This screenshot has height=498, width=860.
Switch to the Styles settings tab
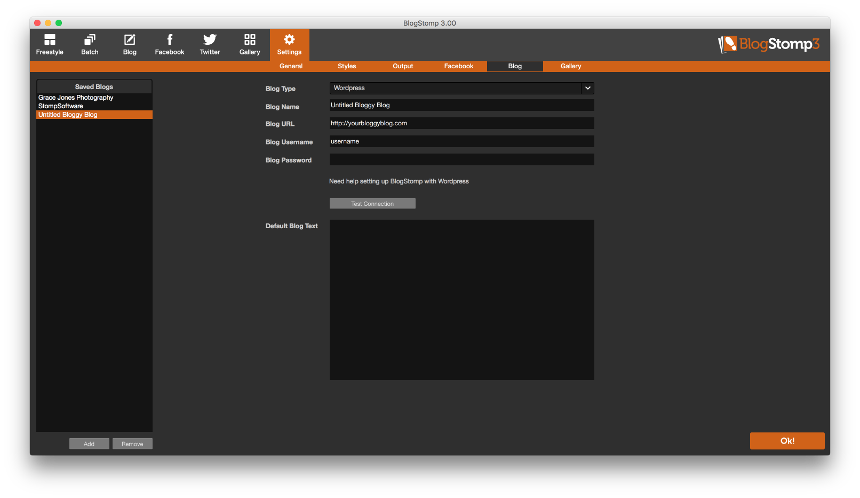347,66
